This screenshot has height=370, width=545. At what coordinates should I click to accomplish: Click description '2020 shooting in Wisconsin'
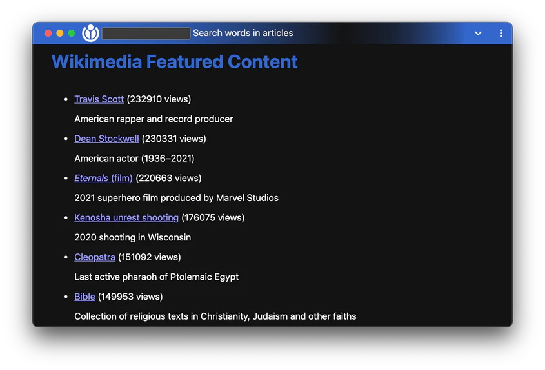click(133, 237)
